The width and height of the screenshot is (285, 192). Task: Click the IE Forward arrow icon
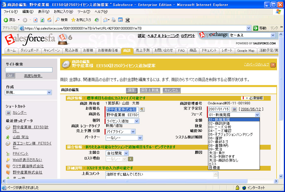point(25,20)
